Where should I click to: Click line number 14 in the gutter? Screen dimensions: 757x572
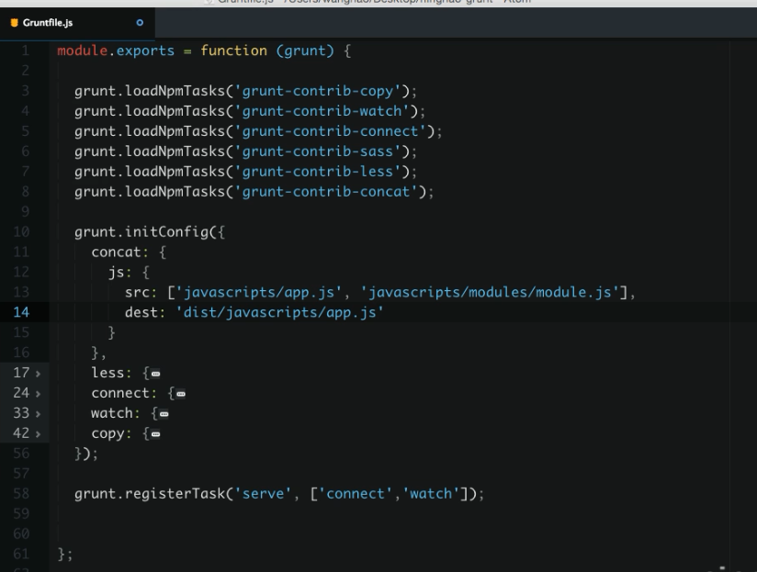[20, 311]
